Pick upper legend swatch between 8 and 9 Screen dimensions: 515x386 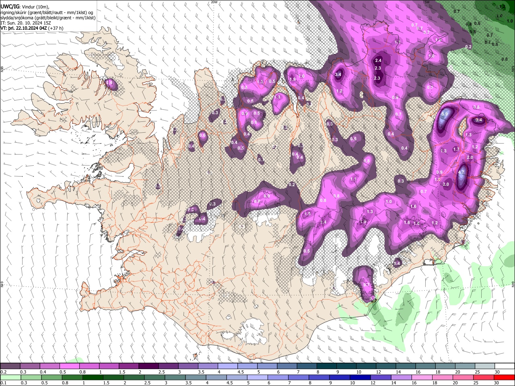(x=327, y=366)
